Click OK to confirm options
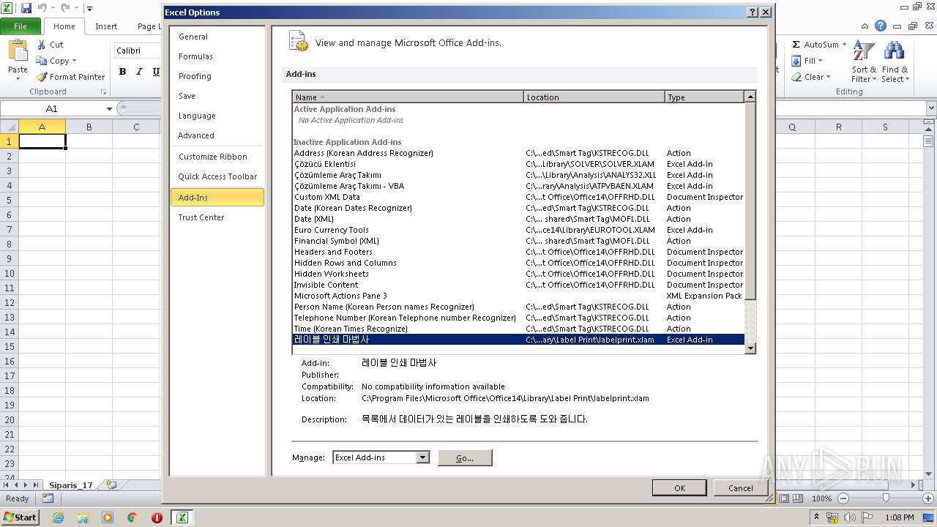This screenshot has width=937, height=527. point(679,487)
